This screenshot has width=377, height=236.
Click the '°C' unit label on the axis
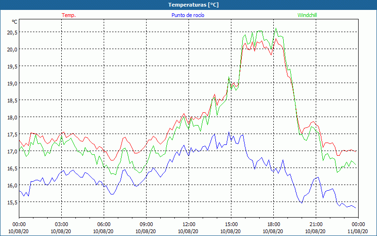click(x=15, y=22)
